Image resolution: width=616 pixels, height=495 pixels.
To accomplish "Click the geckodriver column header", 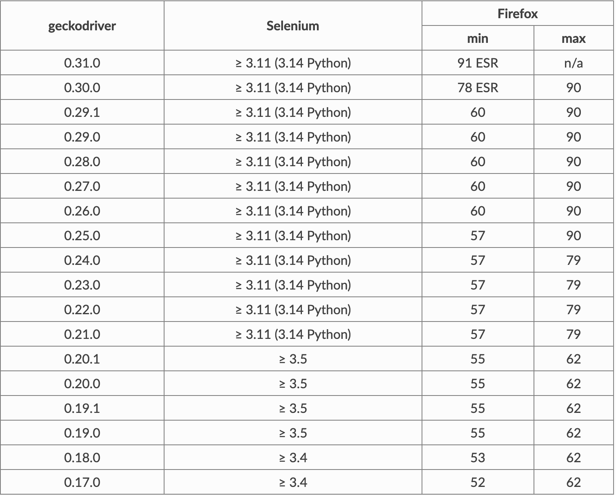I will click(82, 26).
